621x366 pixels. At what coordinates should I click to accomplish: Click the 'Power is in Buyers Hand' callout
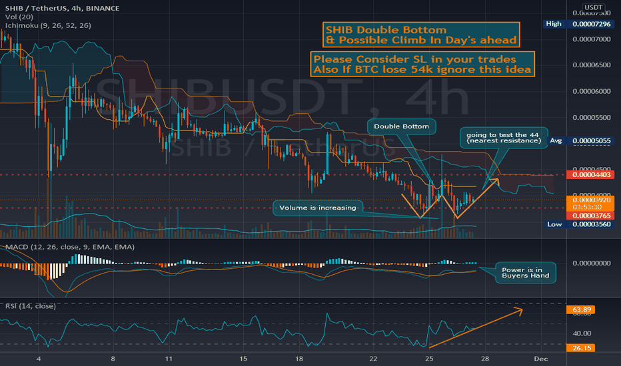(x=526, y=273)
